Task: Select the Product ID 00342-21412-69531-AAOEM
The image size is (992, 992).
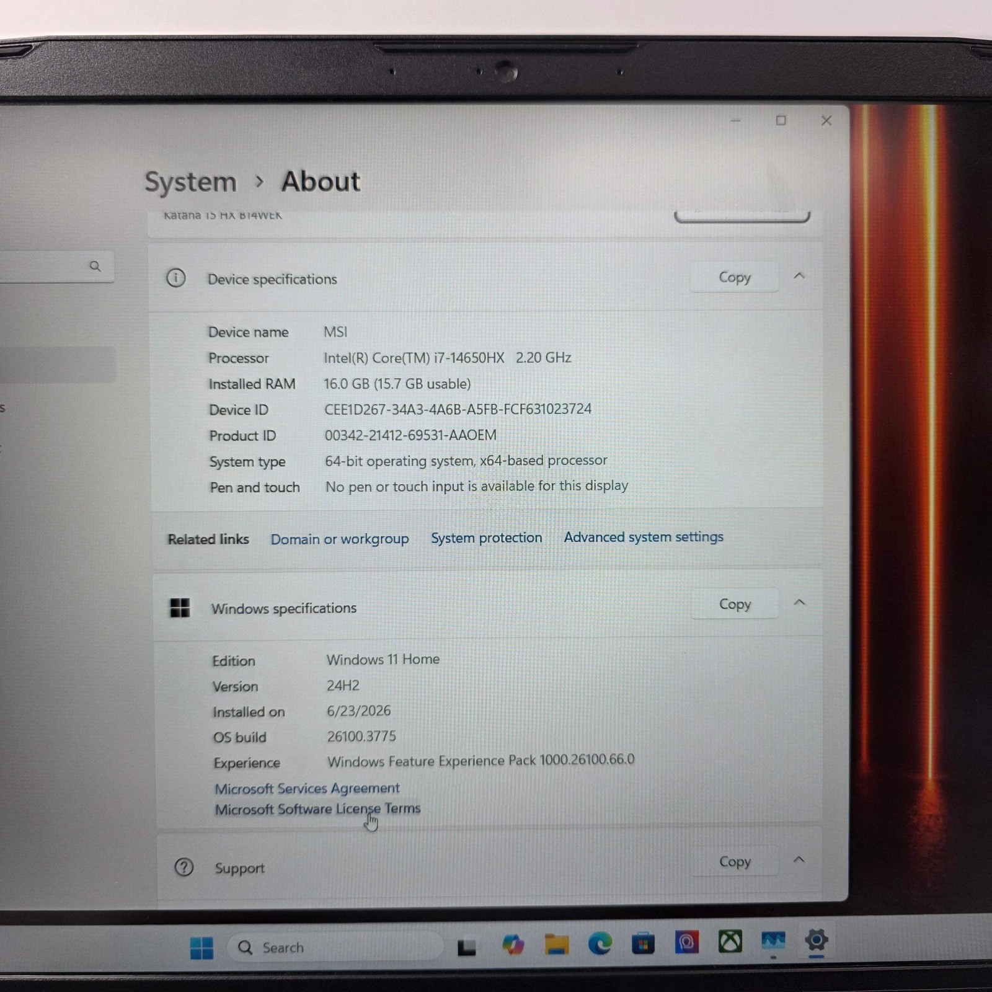Action: [410, 435]
